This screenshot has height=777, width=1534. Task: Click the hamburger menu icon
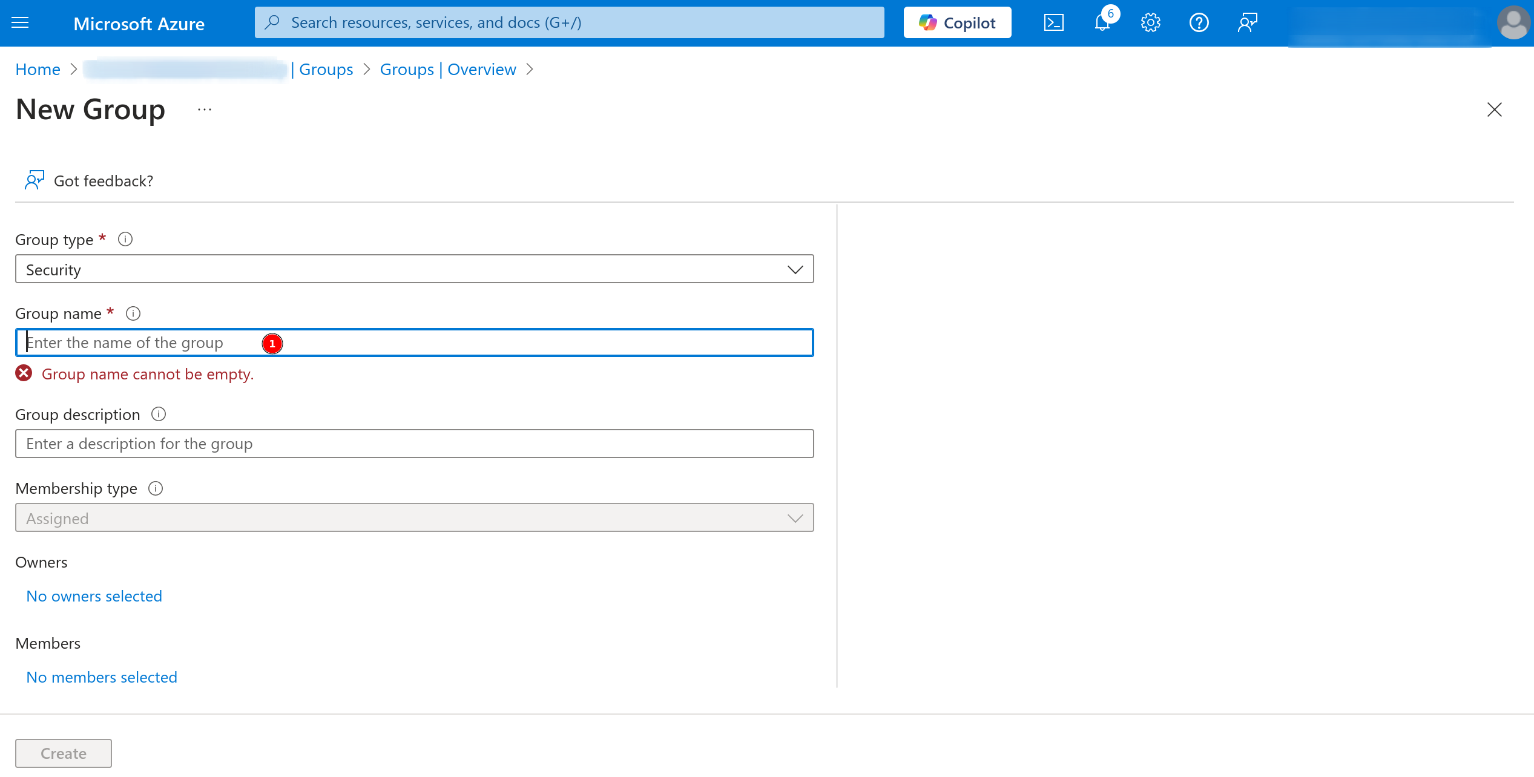[x=22, y=22]
